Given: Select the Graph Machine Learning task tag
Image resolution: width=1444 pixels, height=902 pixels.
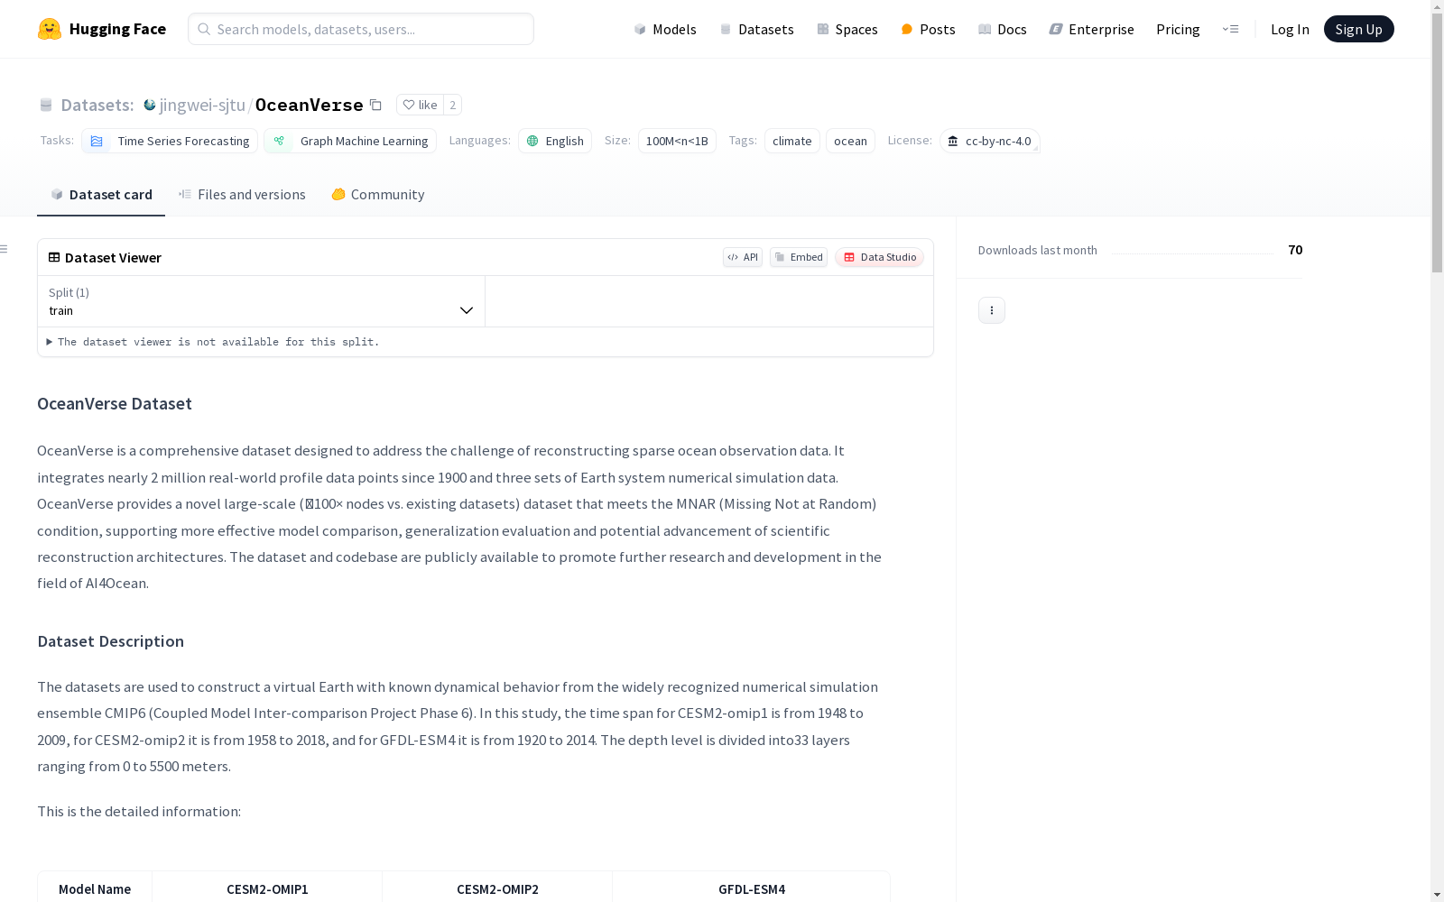Looking at the screenshot, I should (x=350, y=141).
